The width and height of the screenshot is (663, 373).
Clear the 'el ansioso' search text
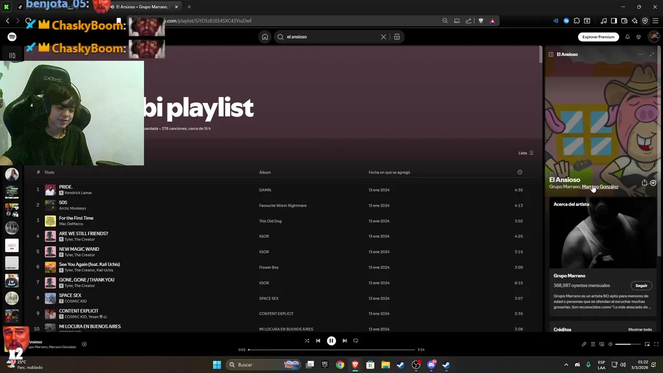click(383, 37)
